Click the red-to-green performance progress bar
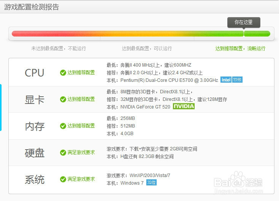Image resolution: width=279 pixels, height=201 pixels. [x=141, y=33]
